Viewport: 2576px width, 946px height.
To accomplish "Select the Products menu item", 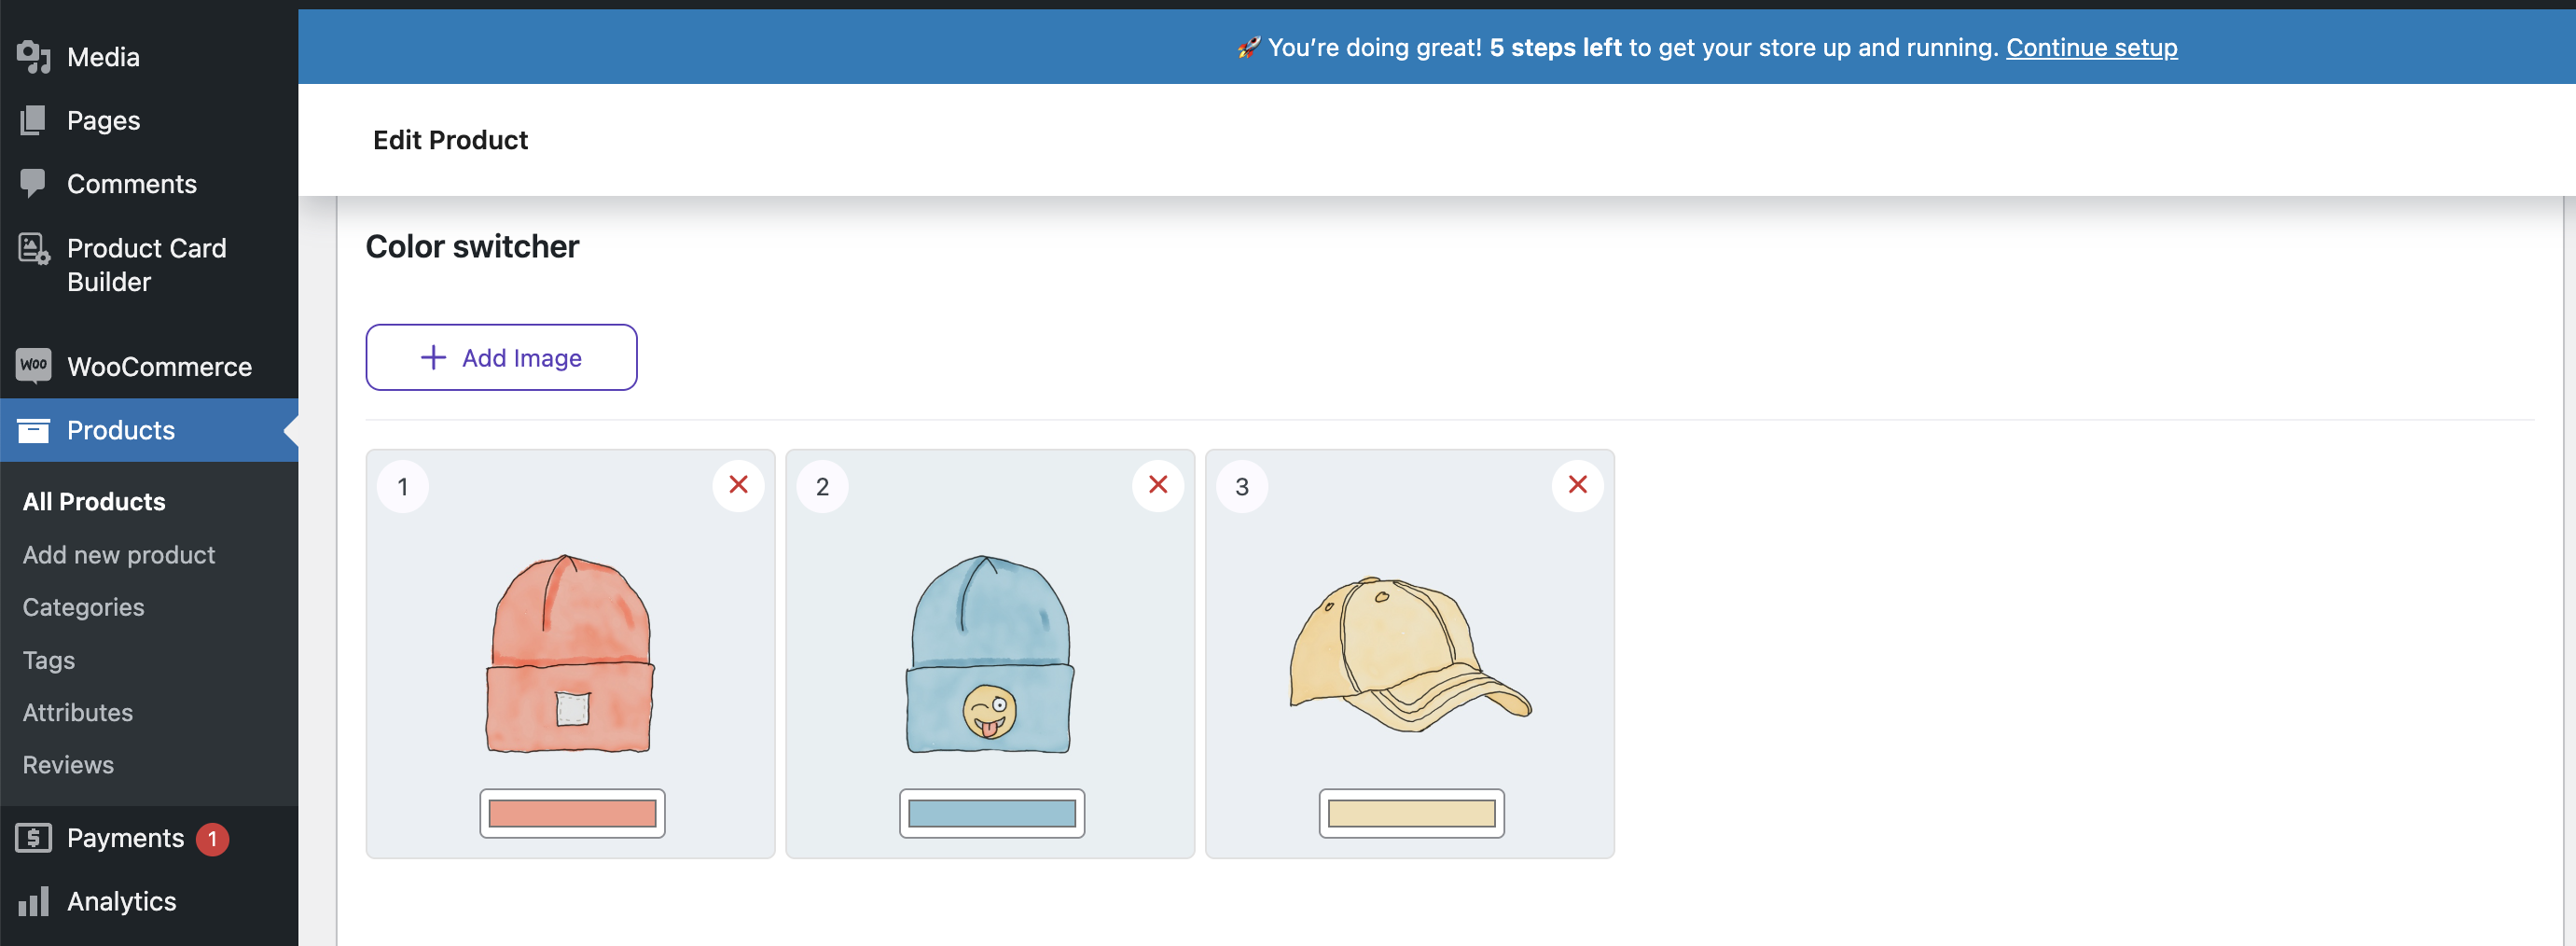I will click(149, 430).
